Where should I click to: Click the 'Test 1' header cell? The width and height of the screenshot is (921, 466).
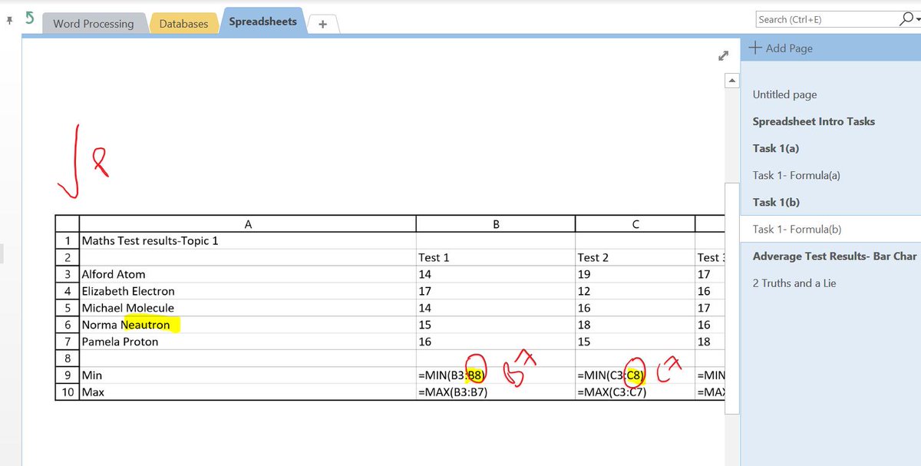496,257
